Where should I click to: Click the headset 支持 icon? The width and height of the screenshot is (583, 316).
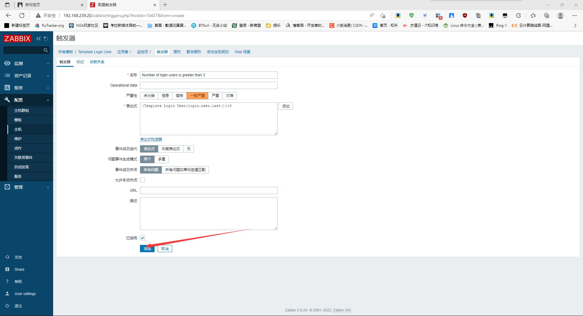pyautogui.click(x=7, y=257)
